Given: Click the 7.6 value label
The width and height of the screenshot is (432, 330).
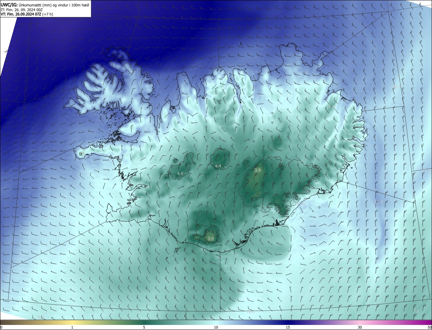Looking at the screenshot, I should point(416,311).
